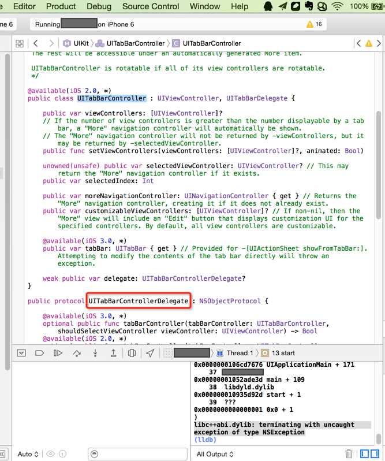The image size is (385, 461).
Task: Step out using the up arrow icon
Action: click(113, 353)
